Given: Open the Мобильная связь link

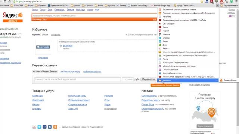Looking at the screenshot, I should (x=77, y=96).
